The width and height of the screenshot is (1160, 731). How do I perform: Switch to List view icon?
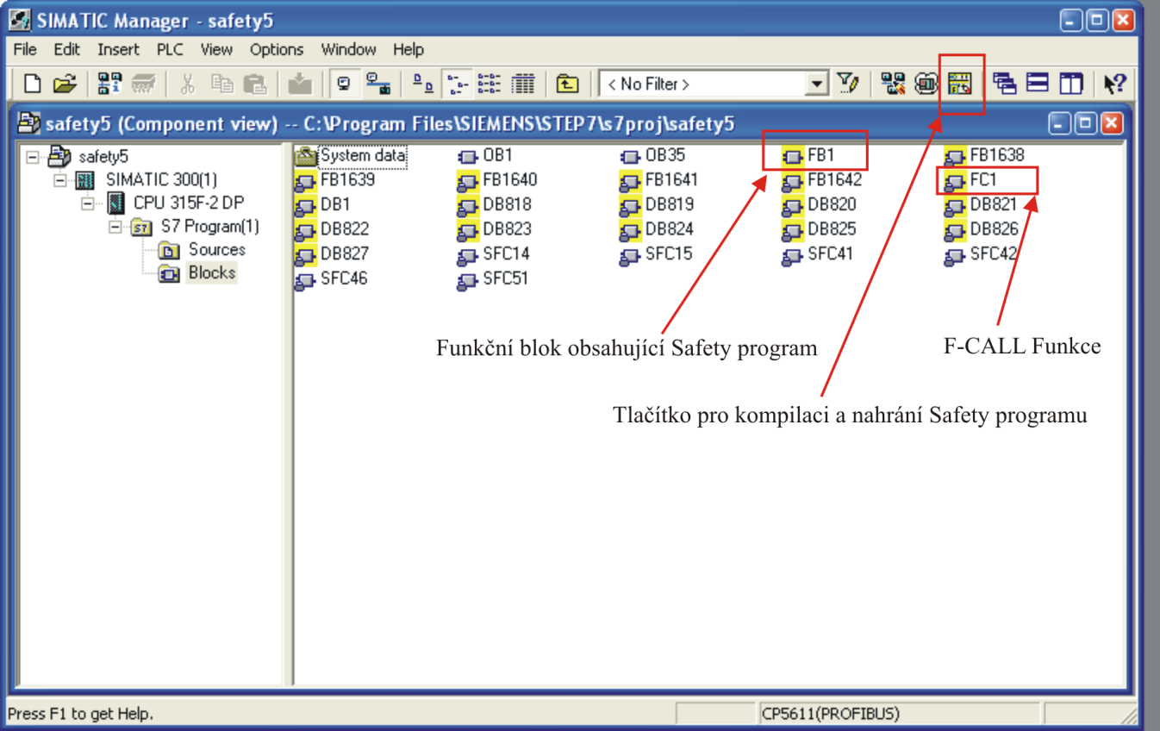tap(489, 84)
